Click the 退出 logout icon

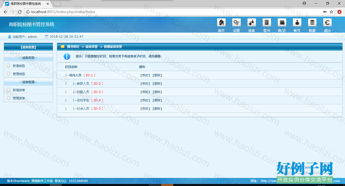click(x=327, y=22)
